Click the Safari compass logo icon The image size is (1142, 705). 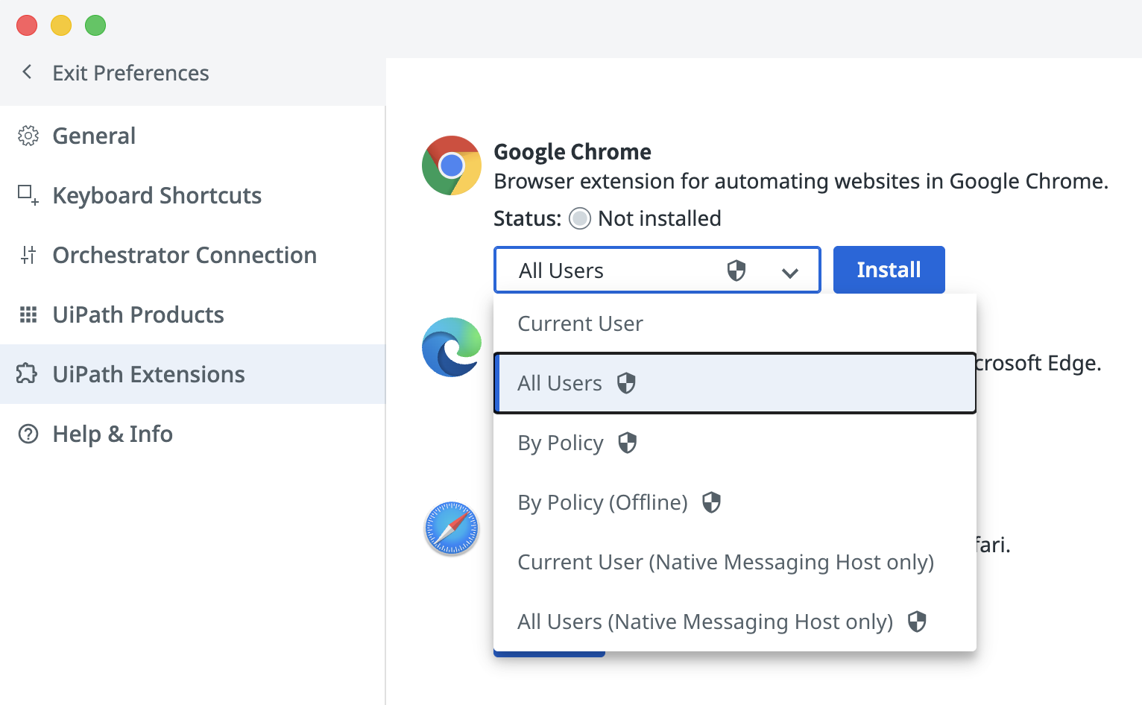(x=452, y=528)
